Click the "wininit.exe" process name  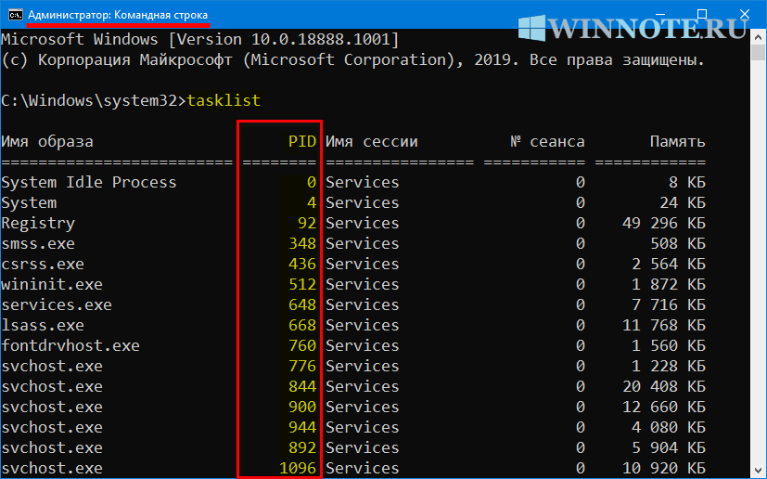(x=52, y=285)
